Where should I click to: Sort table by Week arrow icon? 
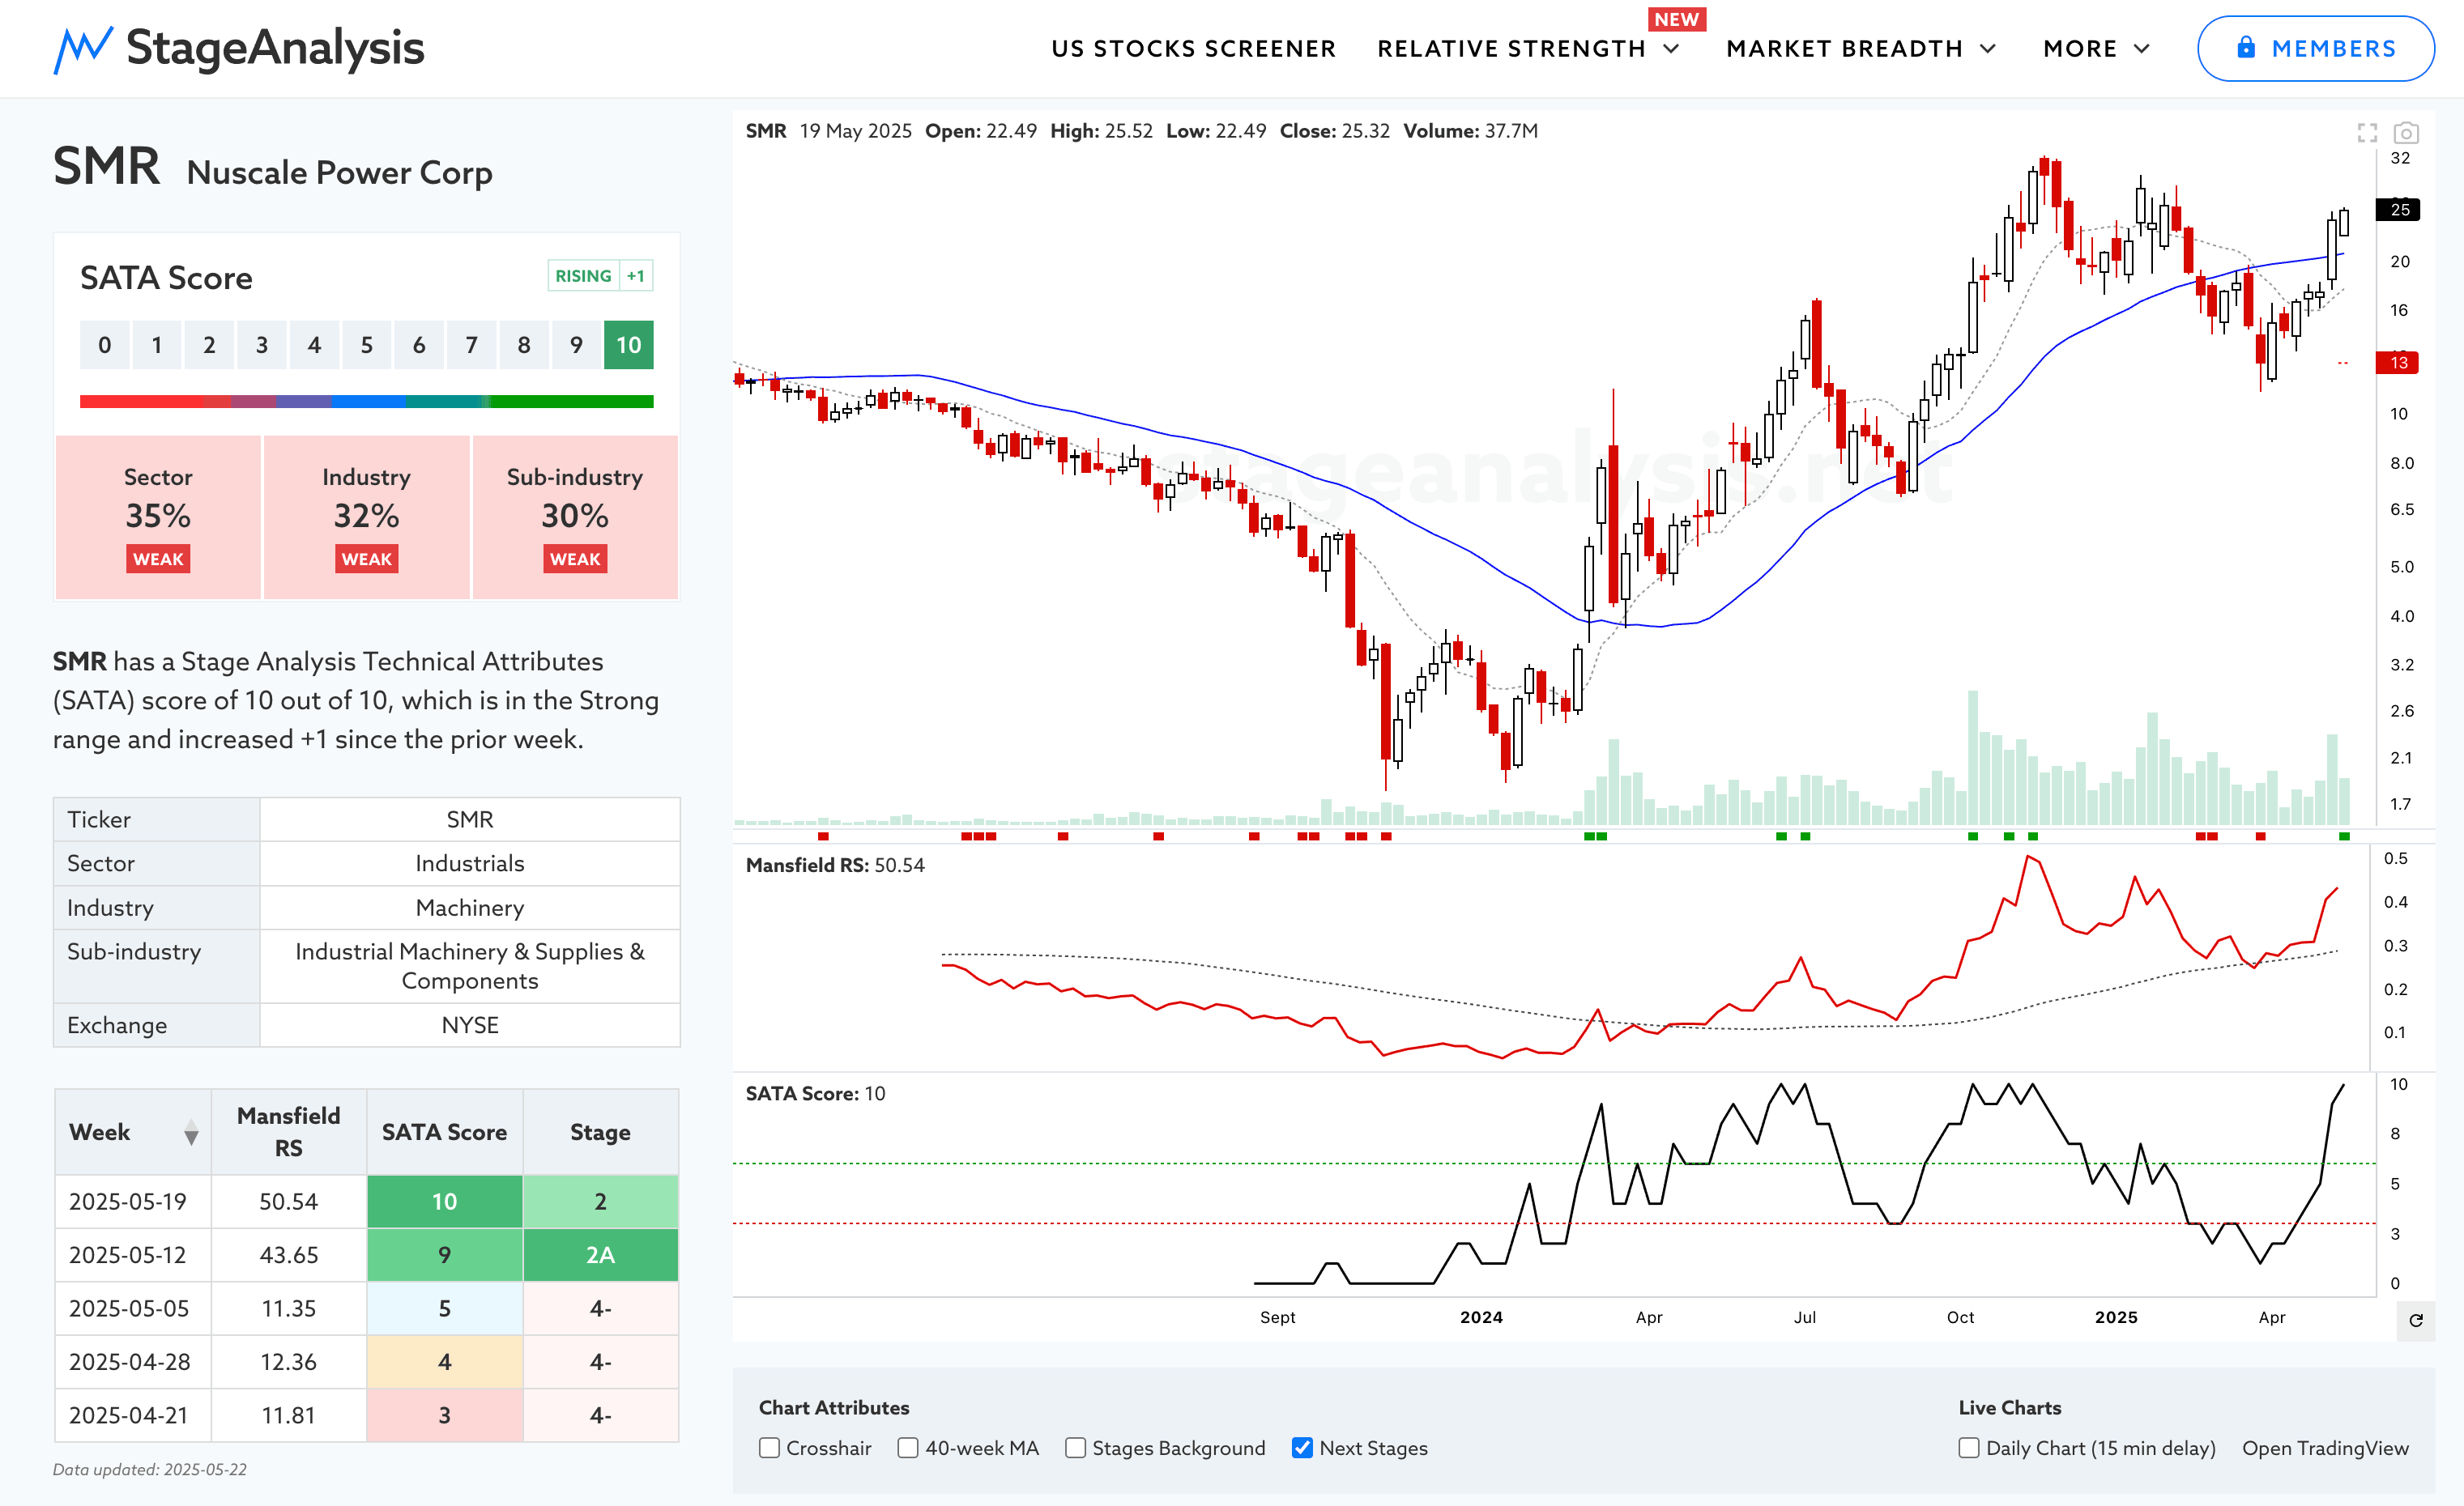click(191, 1132)
